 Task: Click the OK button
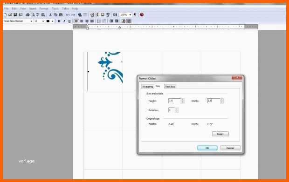click(207, 148)
